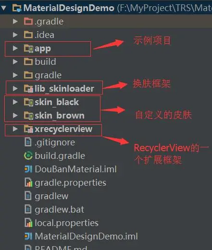
Task: Select the MaterialDesignDemo.iml file
Action: (x=86, y=236)
